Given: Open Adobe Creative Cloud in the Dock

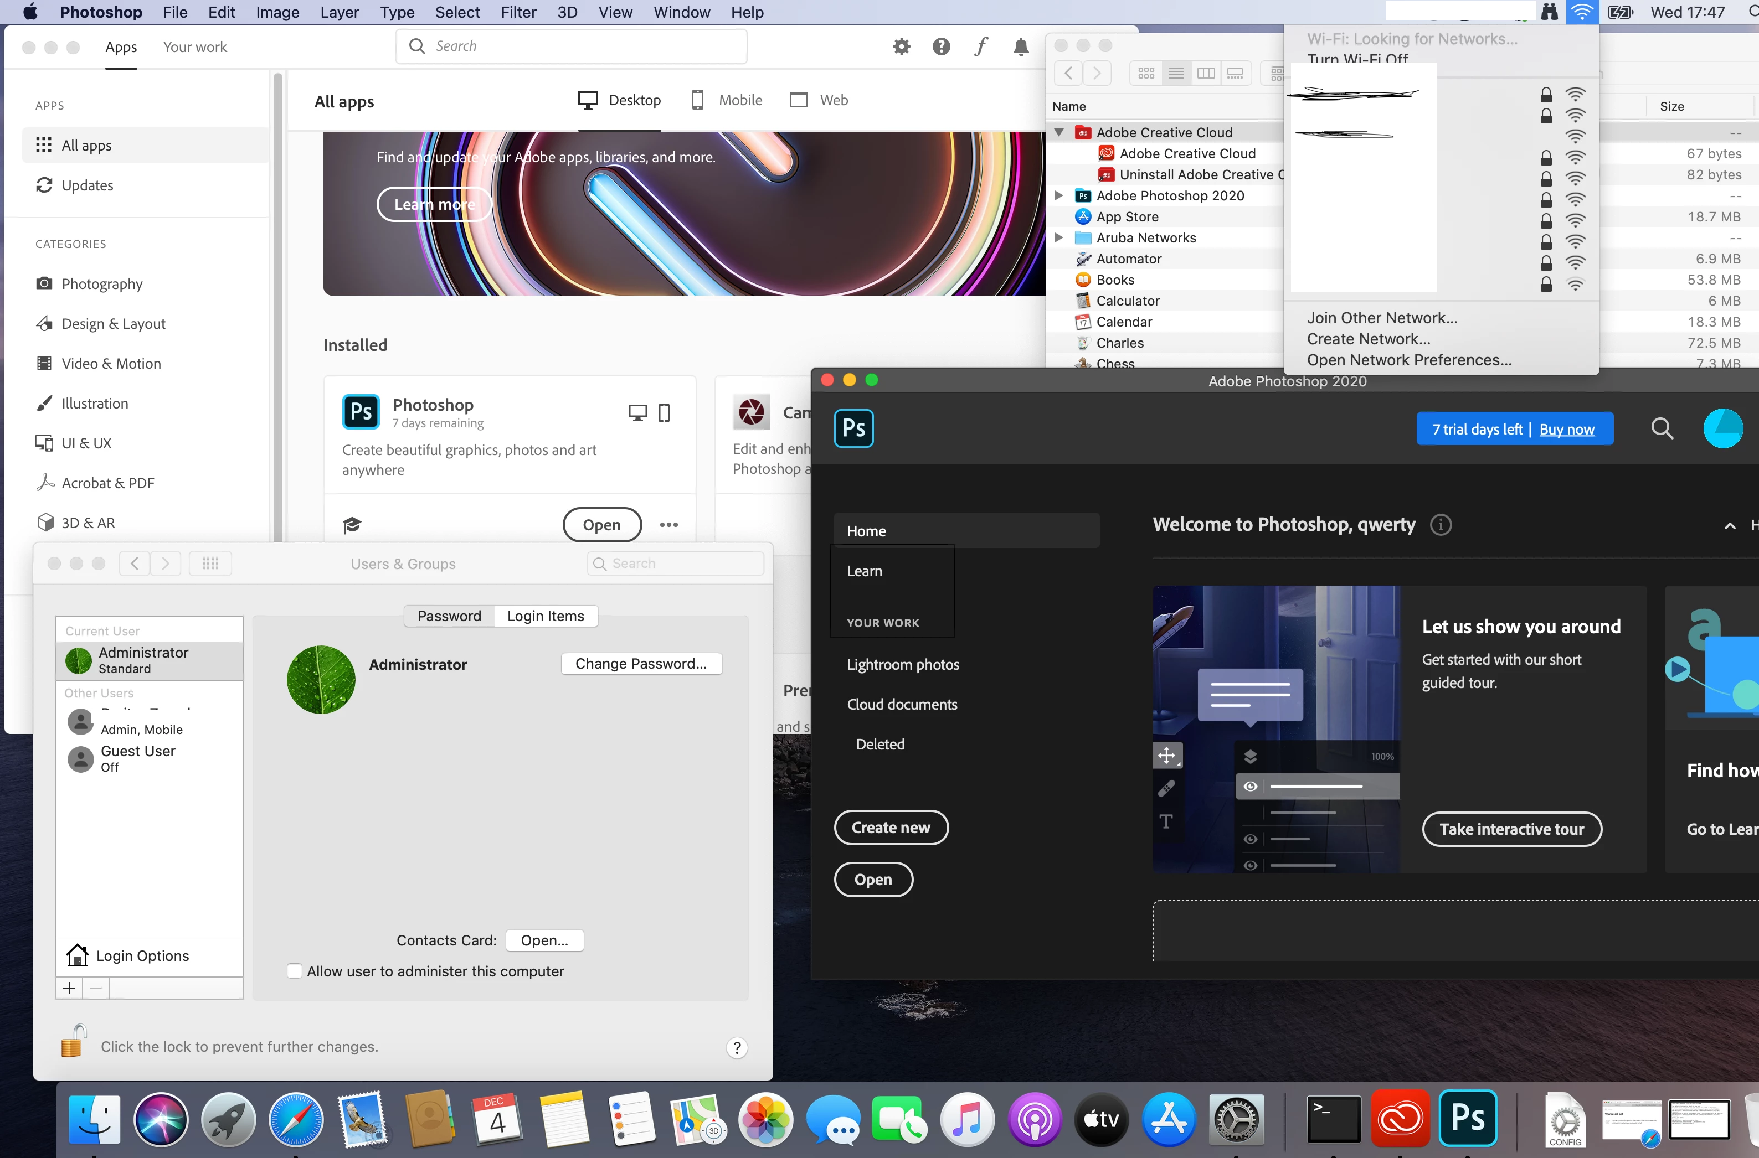Looking at the screenshot, I should (1400, 1119).
